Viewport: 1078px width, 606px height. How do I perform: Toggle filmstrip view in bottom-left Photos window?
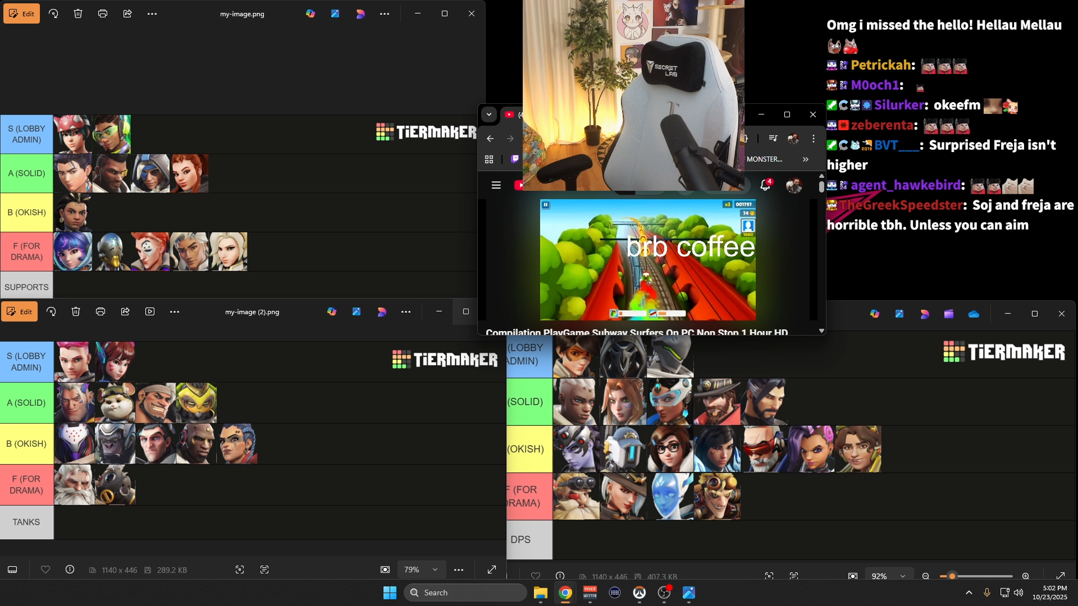tap(12, 570)
